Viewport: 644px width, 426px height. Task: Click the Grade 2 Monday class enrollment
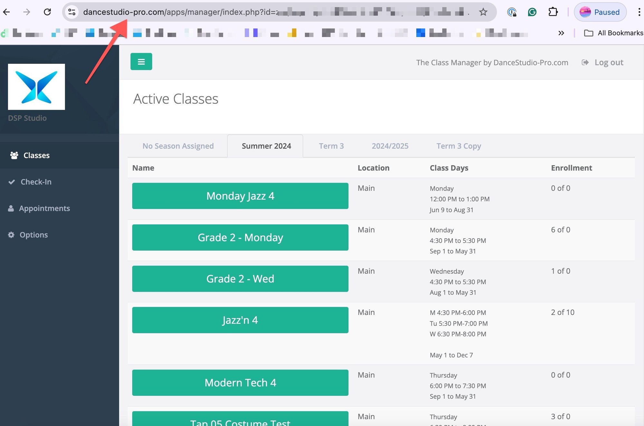(x=561, y=229)
